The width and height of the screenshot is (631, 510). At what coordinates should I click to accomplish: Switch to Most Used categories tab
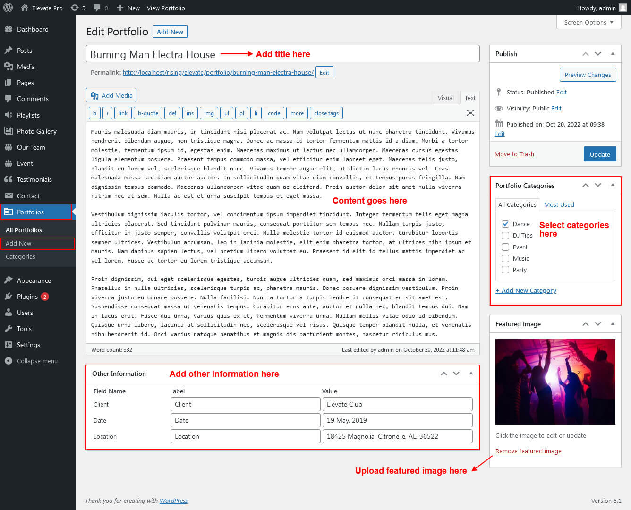[559, 204]
